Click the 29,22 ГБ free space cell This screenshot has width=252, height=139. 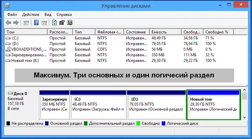190,61
